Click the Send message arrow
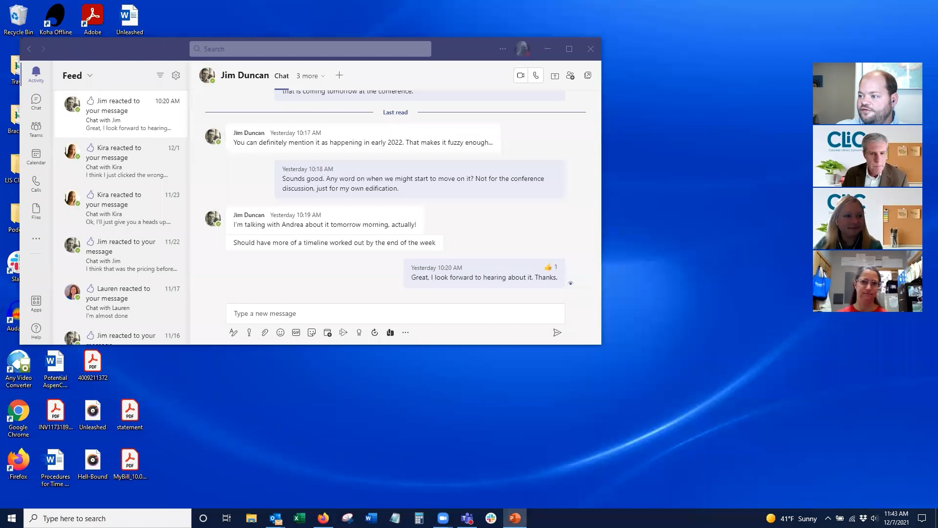Viewport: 938px width, 528px height. tap(557, 333)
